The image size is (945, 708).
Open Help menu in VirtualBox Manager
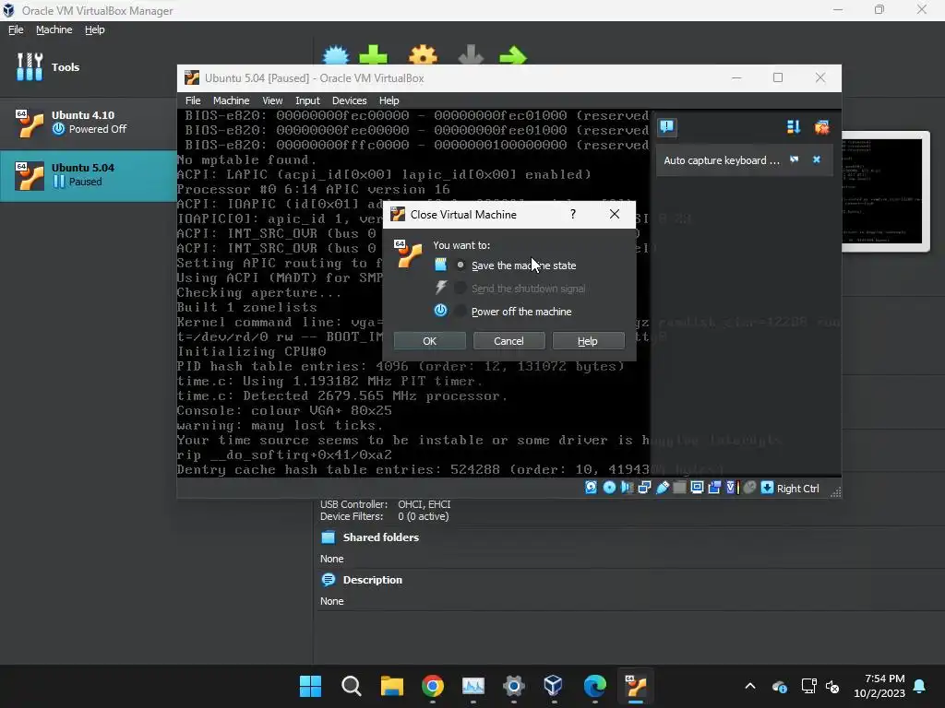tap(94, 29)
